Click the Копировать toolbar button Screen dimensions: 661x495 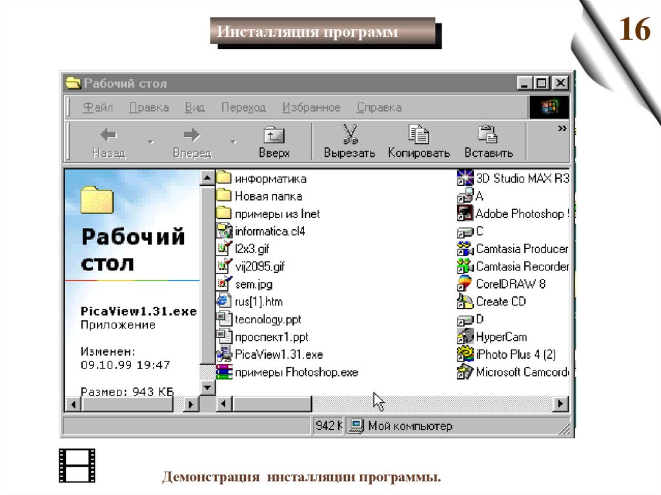pyautogui.click(x=418, y=142)
